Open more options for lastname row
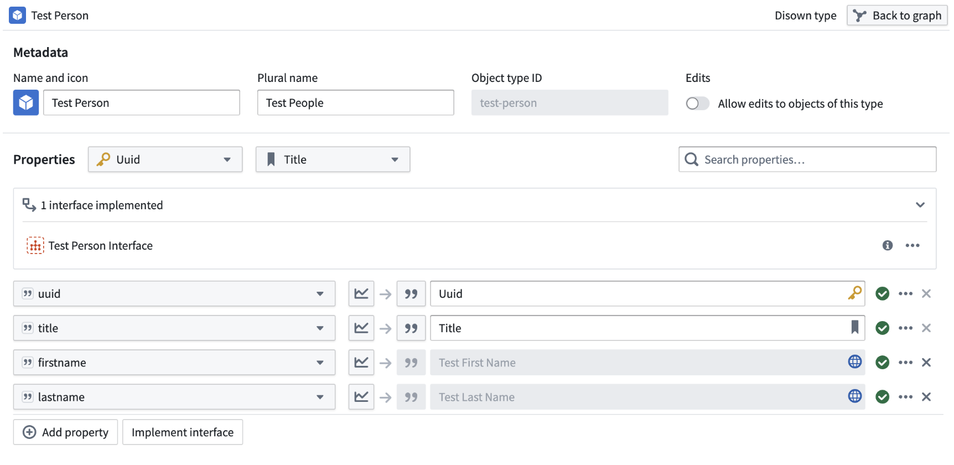Image resolution: width=954 pixels, height=465 pixels. [905, 396]
